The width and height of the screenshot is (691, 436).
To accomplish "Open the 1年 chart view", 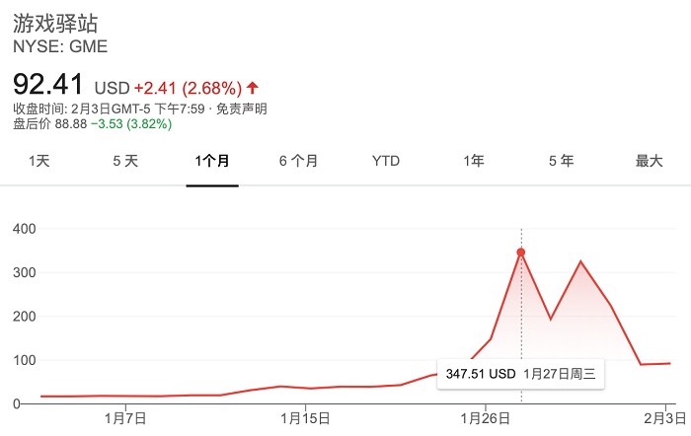I will point(475,161).
